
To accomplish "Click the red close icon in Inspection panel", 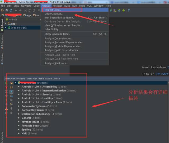I will [x=6, y=87].
